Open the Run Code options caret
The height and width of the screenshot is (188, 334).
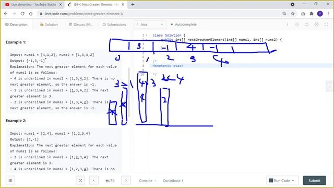pos(293,181)
